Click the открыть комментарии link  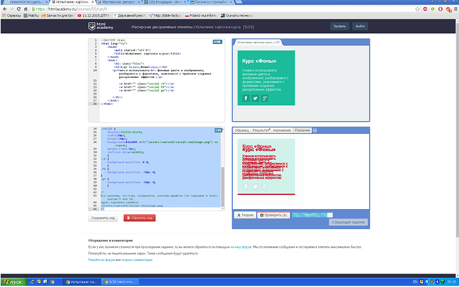tap(137, 260)
